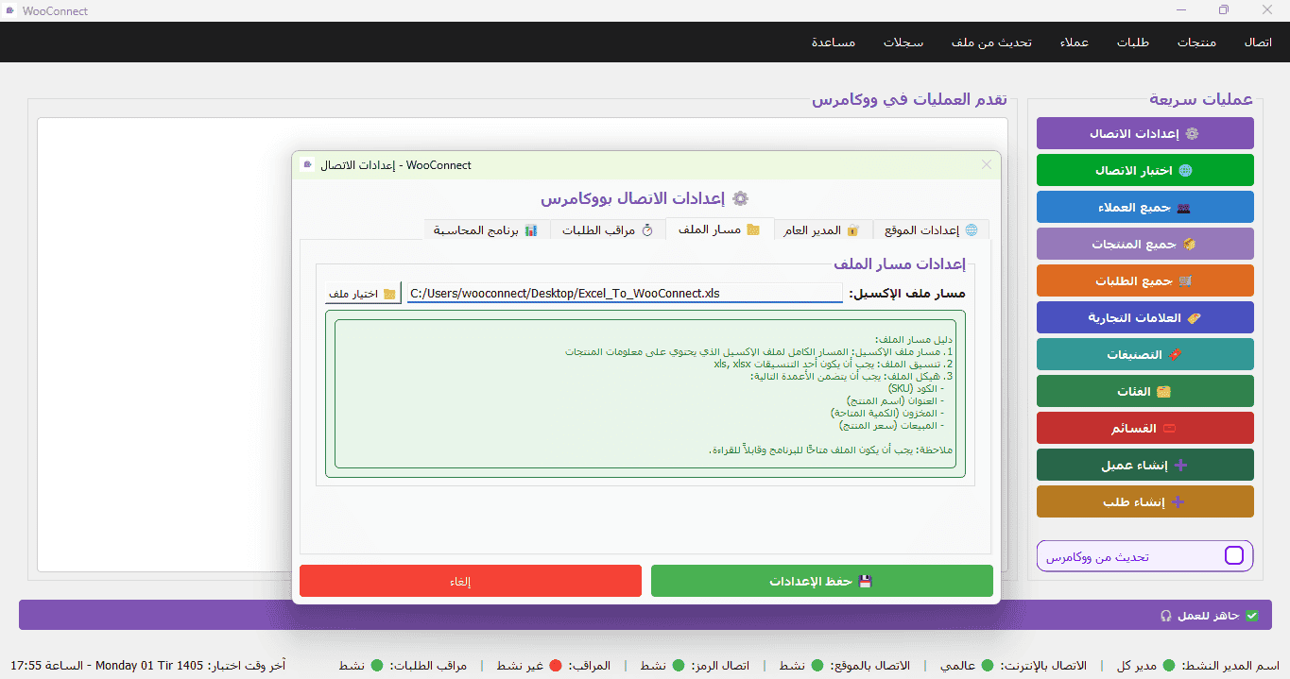Click the 'تقدم العمليات في ووكامرس' panel heading

(x=909, y=99)
